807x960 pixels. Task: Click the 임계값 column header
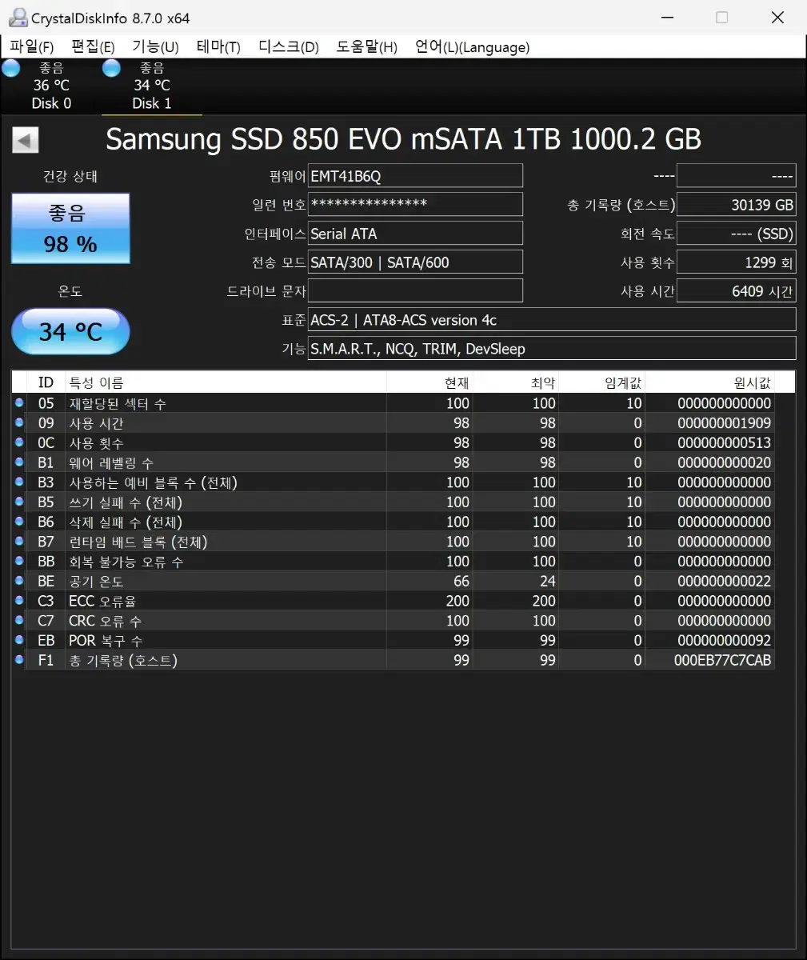(x=602, y=382)
